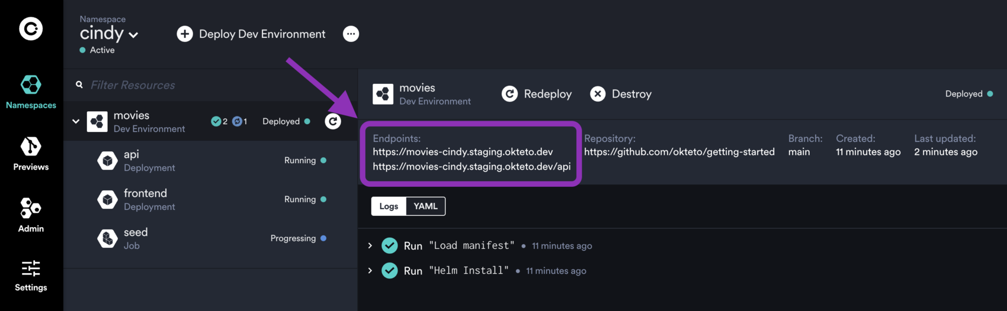The image size is (1007, 311).
Task: Click the Running status of frontend
Action: [x=305, y=199]
